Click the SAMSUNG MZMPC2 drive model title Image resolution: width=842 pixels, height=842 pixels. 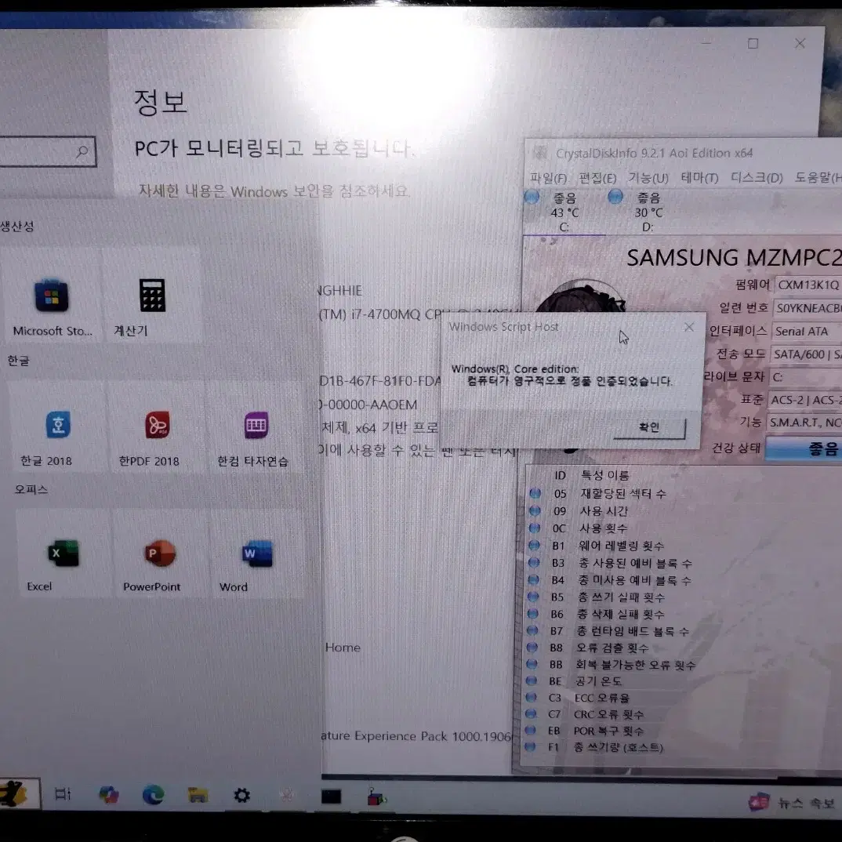click(x=734, y=258)
